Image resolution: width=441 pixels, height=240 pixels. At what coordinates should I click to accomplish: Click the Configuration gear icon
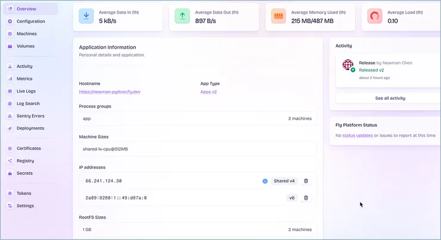click(x=10, y=21)
